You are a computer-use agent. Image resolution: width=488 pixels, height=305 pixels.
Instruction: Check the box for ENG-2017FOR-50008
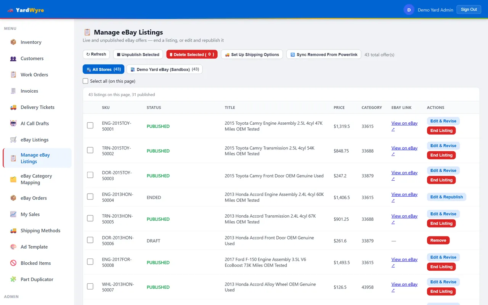[90, 262]
